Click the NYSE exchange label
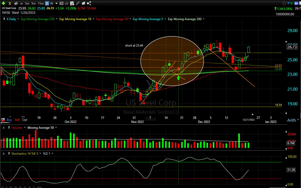This screenshot has width=301, height=188. (x=6, y=13)
